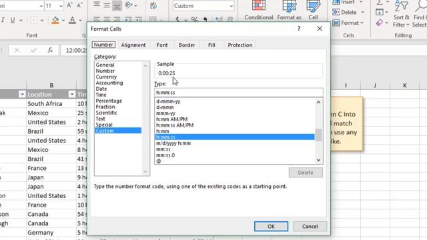Click the Bottom Align icon
The width and height of the screenshot is (427, 240).
pyautogui.click(x=117, y=5)
